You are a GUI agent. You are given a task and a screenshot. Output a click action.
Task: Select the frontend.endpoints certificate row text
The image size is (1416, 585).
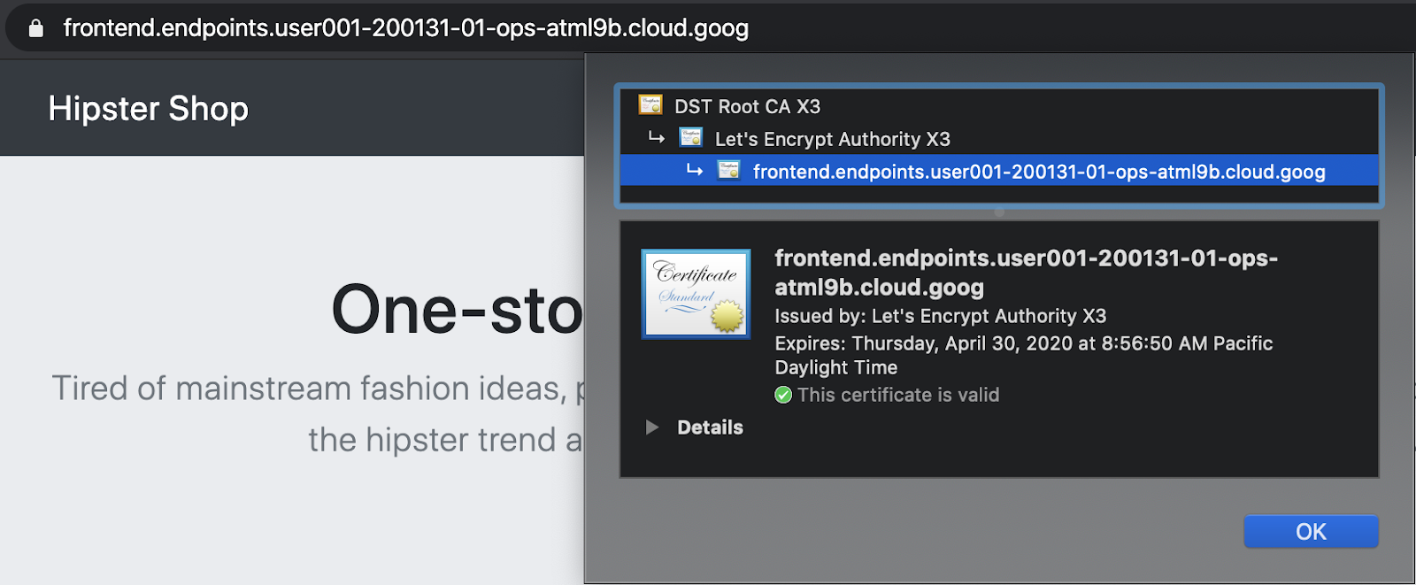tap(1038, 172)
